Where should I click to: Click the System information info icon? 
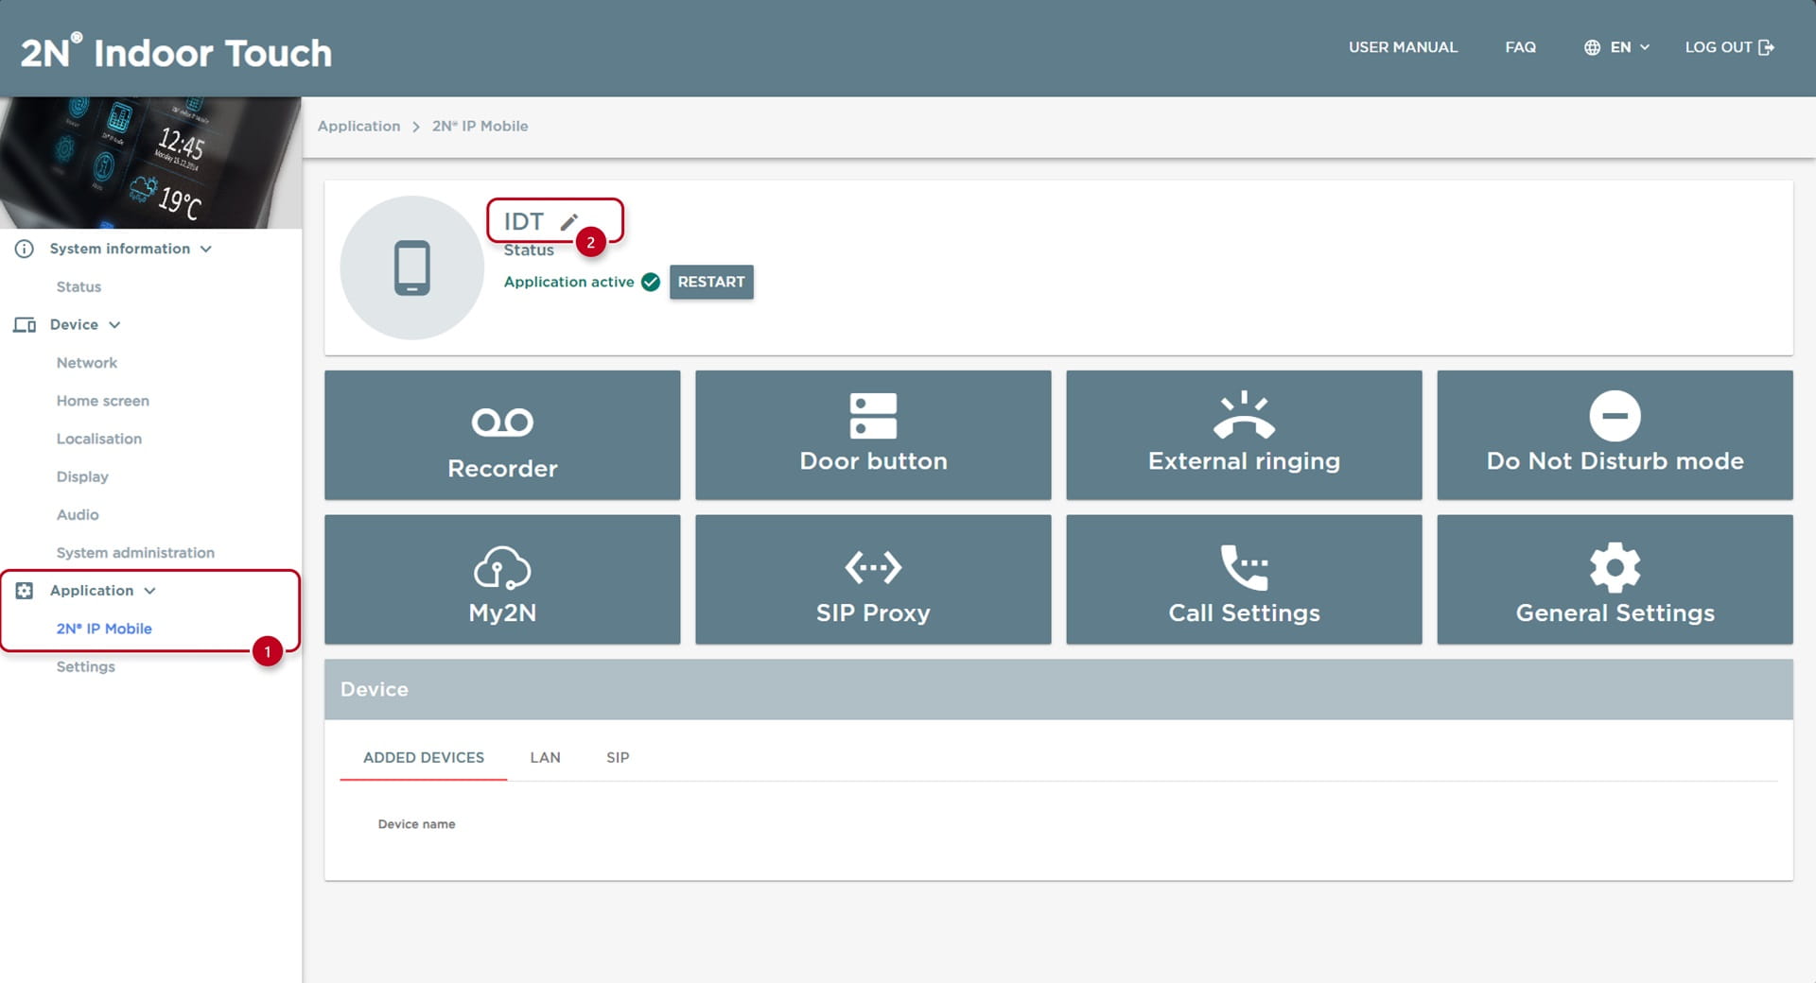(x=25, y=249)
